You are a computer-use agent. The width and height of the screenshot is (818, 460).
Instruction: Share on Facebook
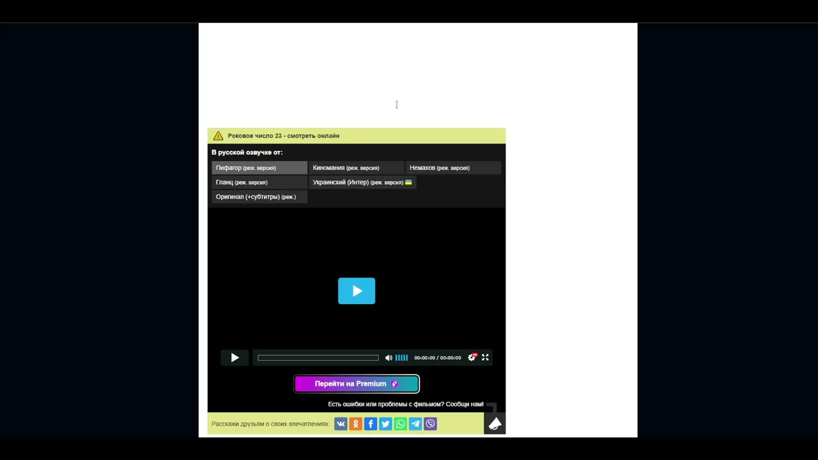pyautogui.click(x=371, y=424)
